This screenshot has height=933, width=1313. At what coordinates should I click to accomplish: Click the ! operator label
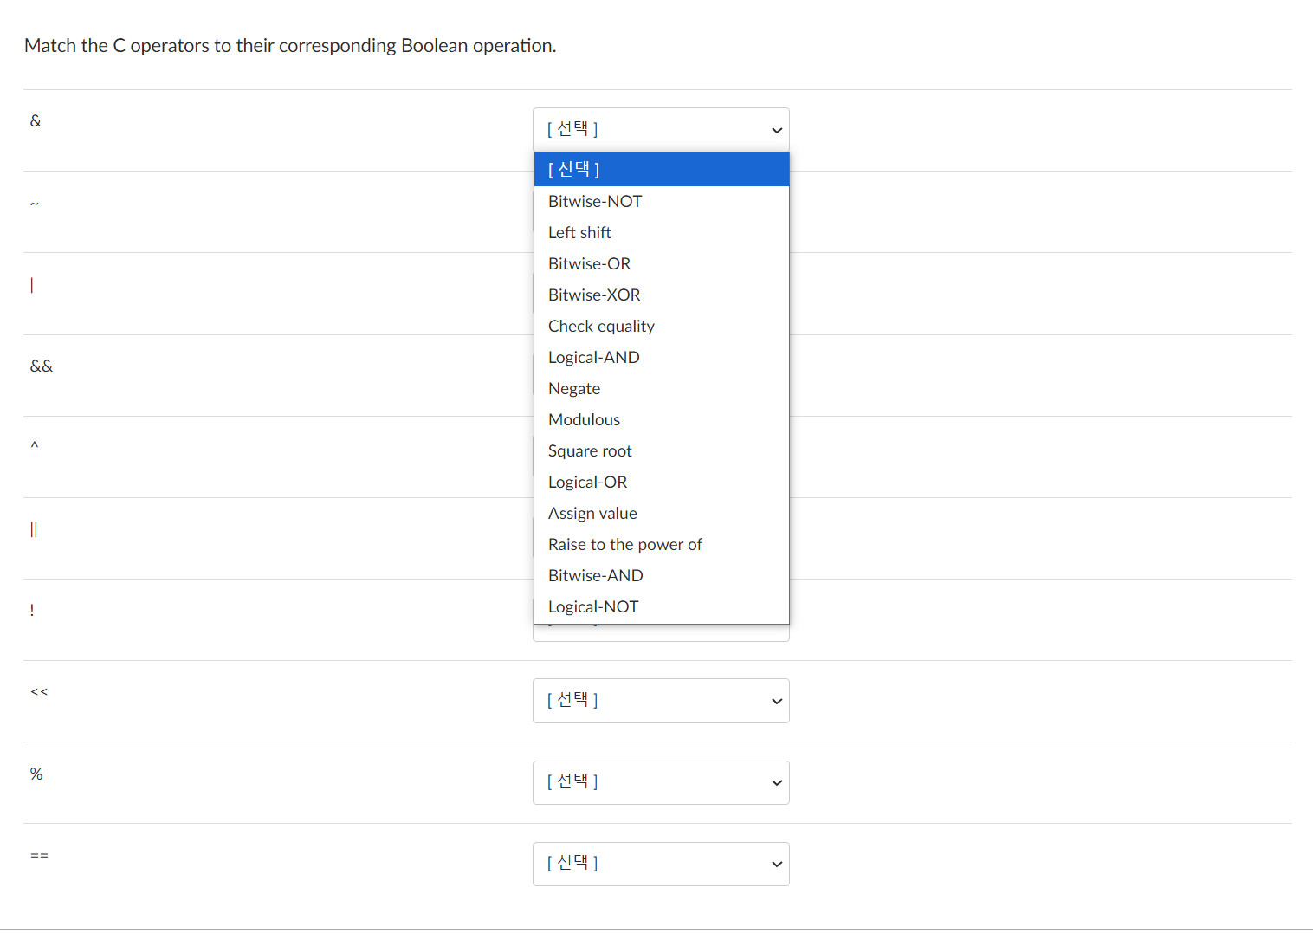[32, 610]
